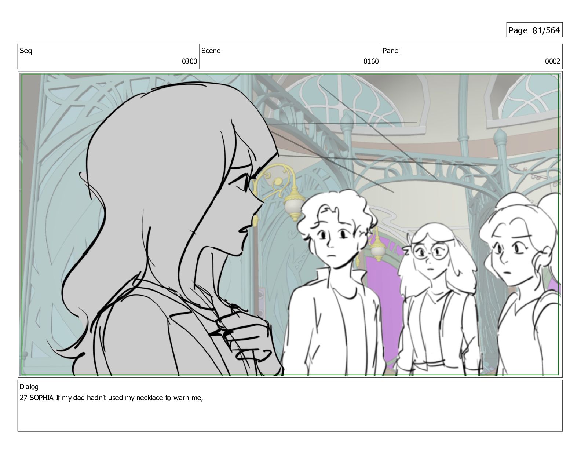Click the storyboard panel thumbnail image
The height and width of the screenshot is (449, 581).
[290, 225]
